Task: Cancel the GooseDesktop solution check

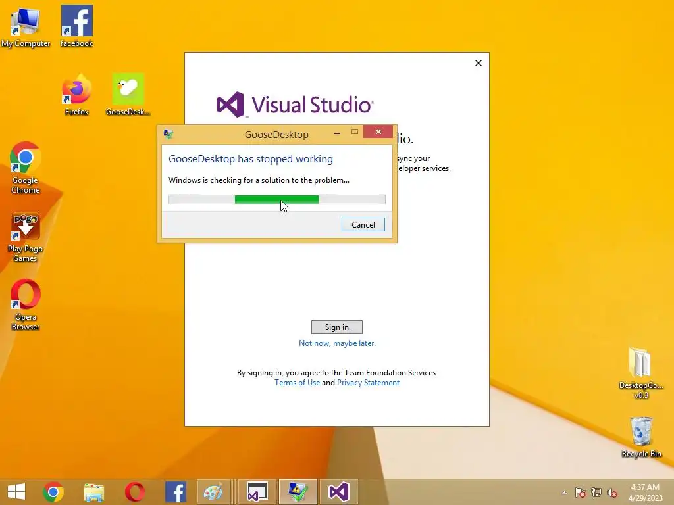Action: point(363,225)
